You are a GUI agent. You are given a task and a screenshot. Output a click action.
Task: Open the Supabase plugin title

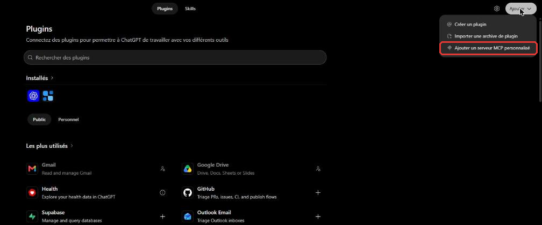(x=53, y=213)
